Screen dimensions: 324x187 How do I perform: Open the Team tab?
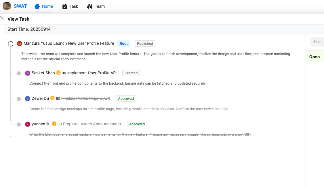(100, 6)
